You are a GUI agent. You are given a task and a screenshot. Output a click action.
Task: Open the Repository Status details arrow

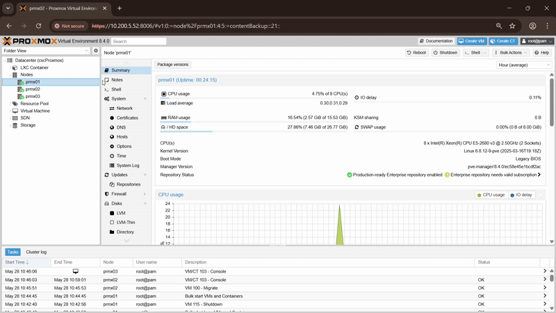pyautogui.click(x=539, y=175)
